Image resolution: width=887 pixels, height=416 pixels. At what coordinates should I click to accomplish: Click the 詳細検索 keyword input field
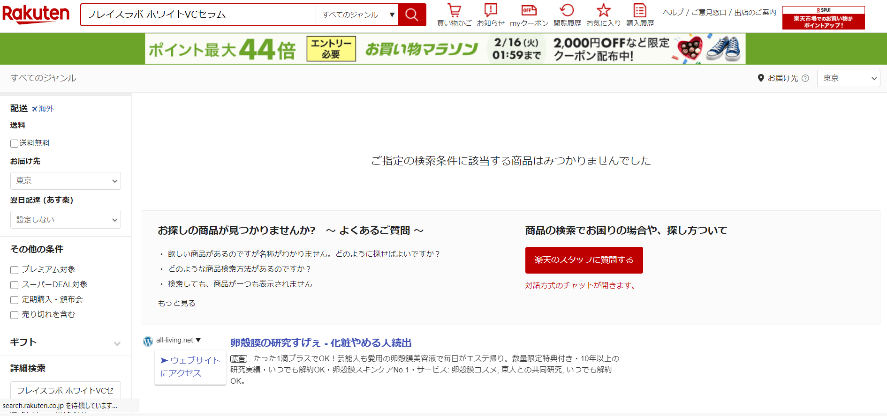click(x=66, y=390)
